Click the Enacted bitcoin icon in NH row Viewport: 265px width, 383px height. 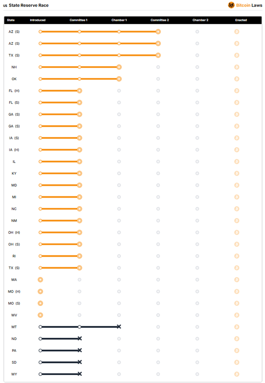(237, 67)
